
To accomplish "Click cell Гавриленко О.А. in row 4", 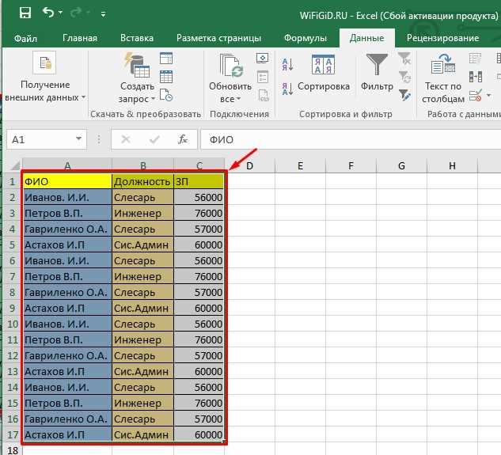I will pyautogui.click(x=67, y=229).
